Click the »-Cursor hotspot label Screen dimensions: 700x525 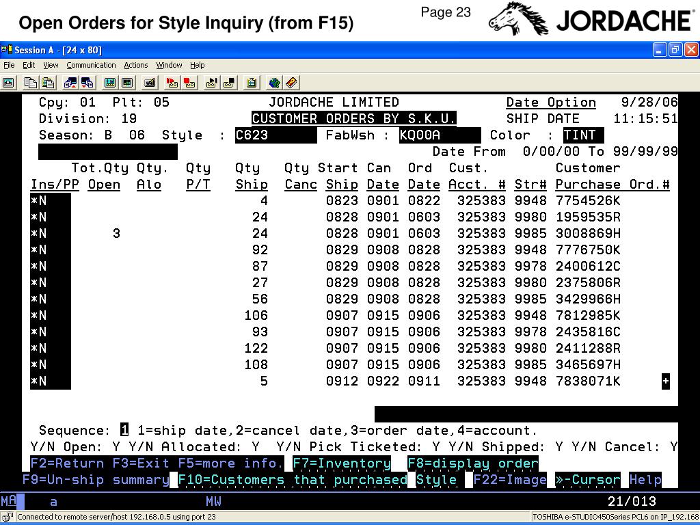pyautogui.click(x=588, y=480)
